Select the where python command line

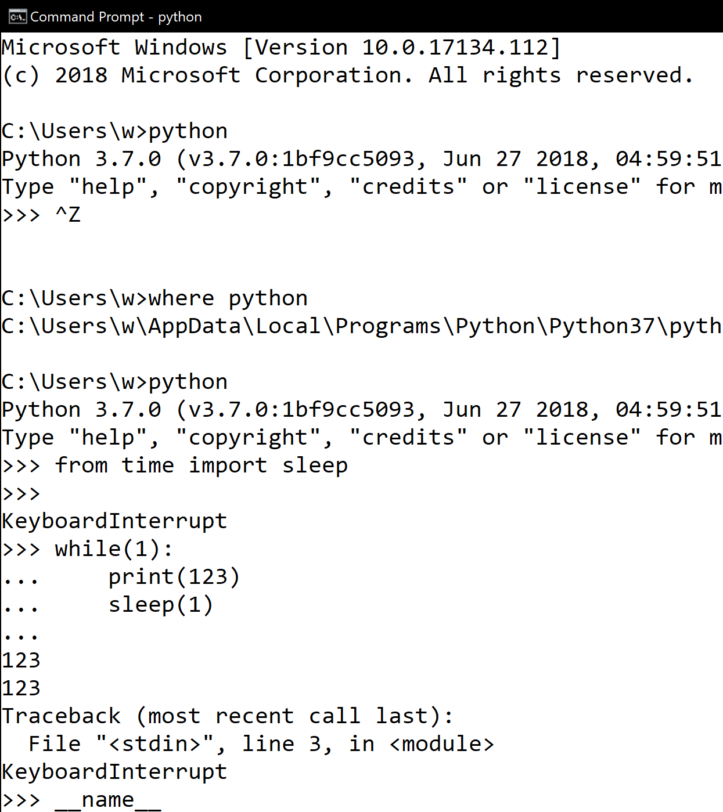click(154, 297)
